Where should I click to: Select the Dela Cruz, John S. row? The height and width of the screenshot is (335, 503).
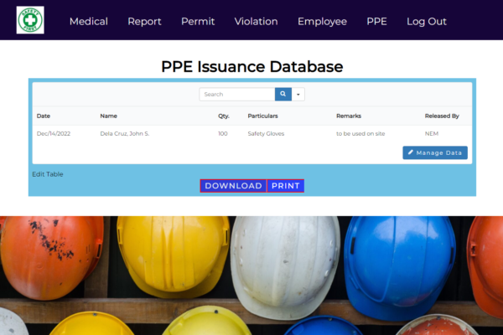[124, 134]
